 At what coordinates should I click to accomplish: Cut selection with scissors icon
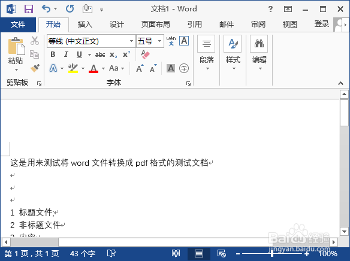[x=35, y=41]
